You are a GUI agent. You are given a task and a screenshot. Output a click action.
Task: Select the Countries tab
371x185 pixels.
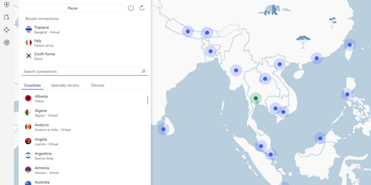[32, 85]
